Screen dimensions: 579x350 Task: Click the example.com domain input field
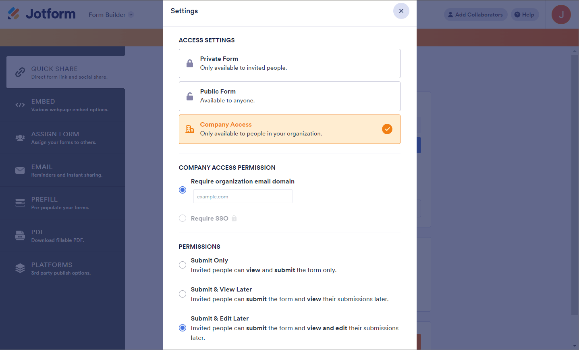[243, 197]
